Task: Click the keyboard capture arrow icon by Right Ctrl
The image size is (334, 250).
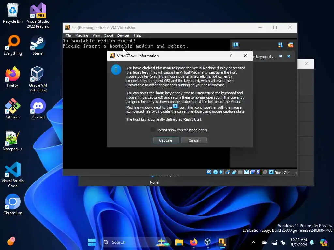Action: (x=271, y=172)
